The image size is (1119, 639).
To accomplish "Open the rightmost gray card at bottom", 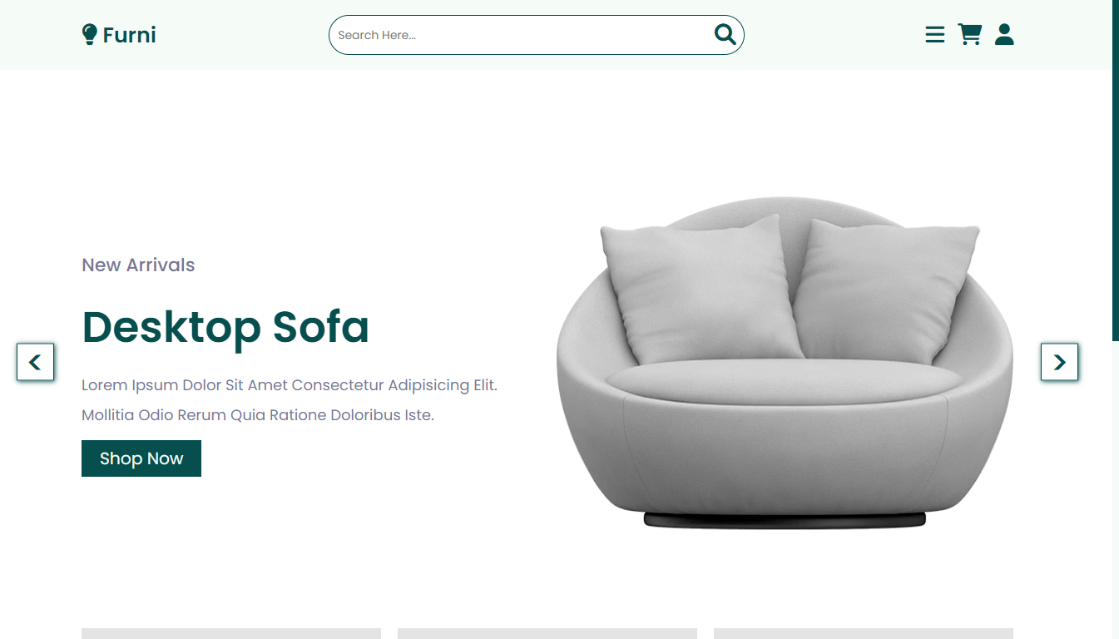I will [864, 634].
